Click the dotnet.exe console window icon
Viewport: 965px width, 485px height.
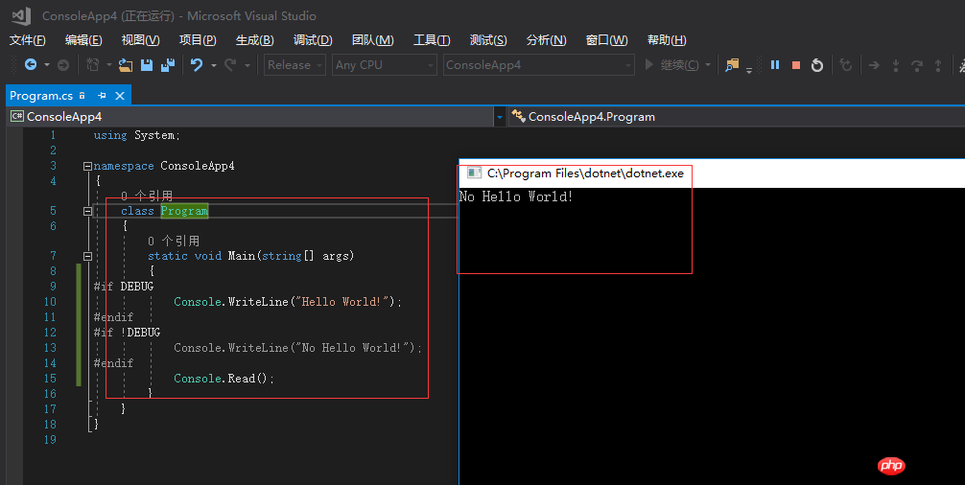tap(474, 173)
